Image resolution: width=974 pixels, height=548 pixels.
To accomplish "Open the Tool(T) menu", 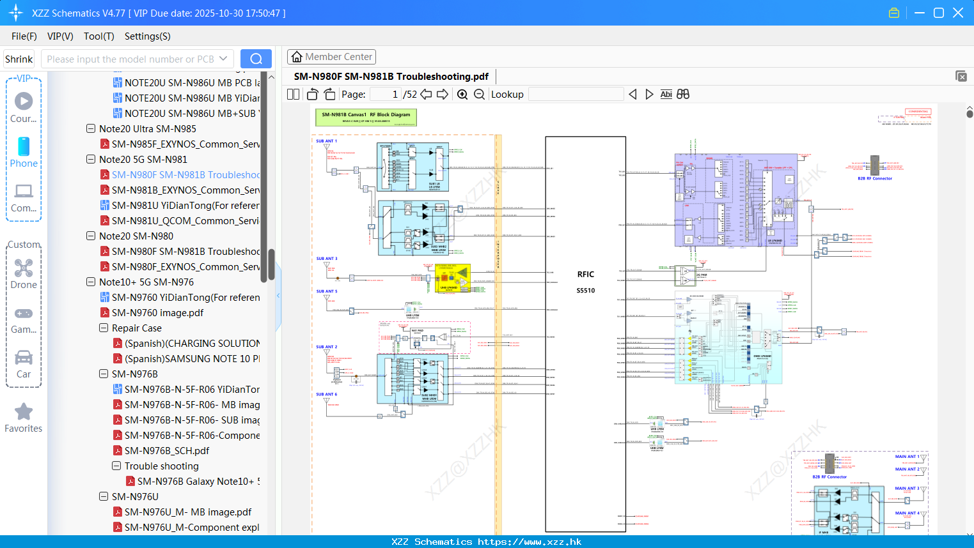I will pyautogui.click(x=99, y=36).
